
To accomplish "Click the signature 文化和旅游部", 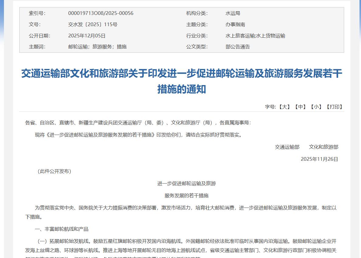I will tap(324, 147).
